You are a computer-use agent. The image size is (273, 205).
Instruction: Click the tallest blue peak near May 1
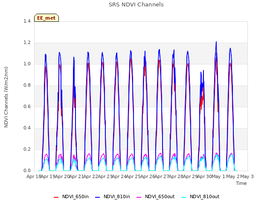click(x=216, y=42)
